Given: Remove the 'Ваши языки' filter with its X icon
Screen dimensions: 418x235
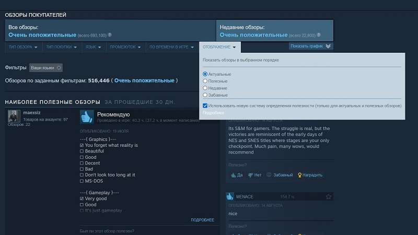Looking at the screenshot, I should 59,68.
